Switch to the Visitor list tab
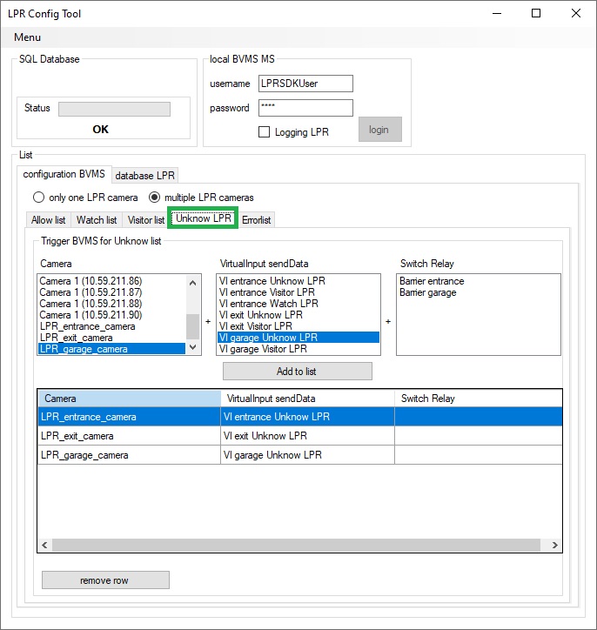 [x=145, y=220]
